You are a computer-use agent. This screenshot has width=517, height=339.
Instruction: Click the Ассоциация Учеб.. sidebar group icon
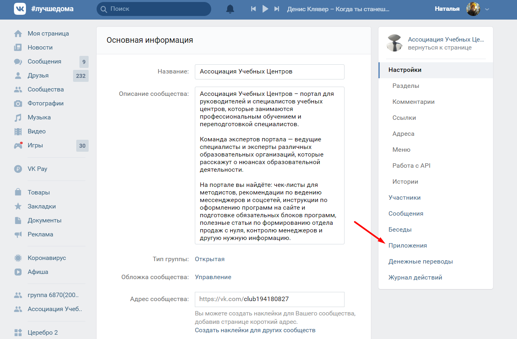click(x=18, y=309)
